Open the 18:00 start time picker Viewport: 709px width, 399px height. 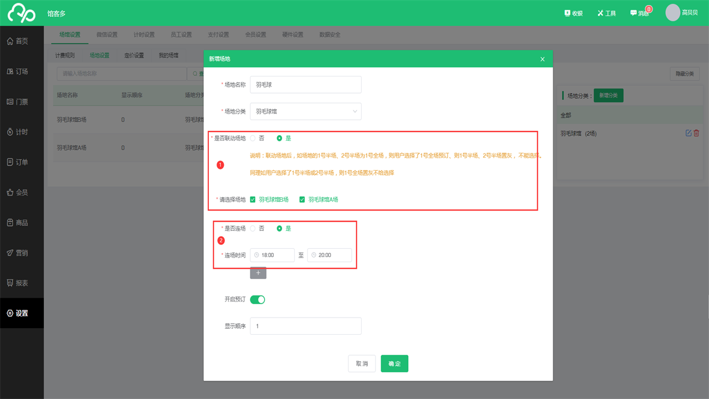pyautogui.click(x=273, y=255)
